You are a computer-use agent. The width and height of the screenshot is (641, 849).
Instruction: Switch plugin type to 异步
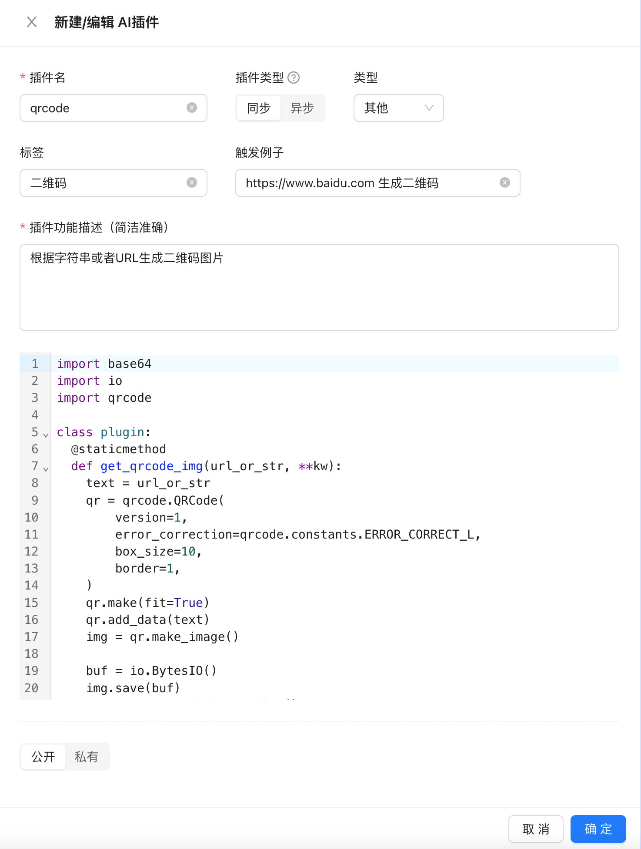[302, 108]
